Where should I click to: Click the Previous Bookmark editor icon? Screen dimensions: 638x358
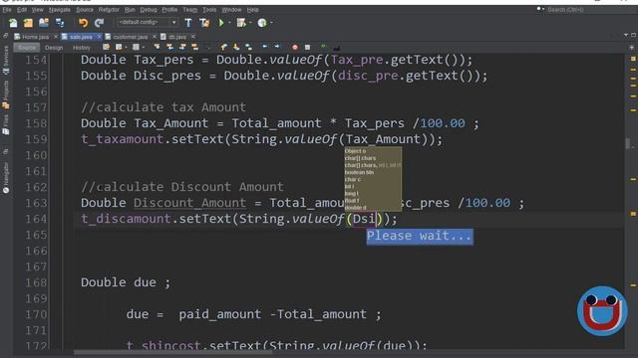[x=223, y=47]
